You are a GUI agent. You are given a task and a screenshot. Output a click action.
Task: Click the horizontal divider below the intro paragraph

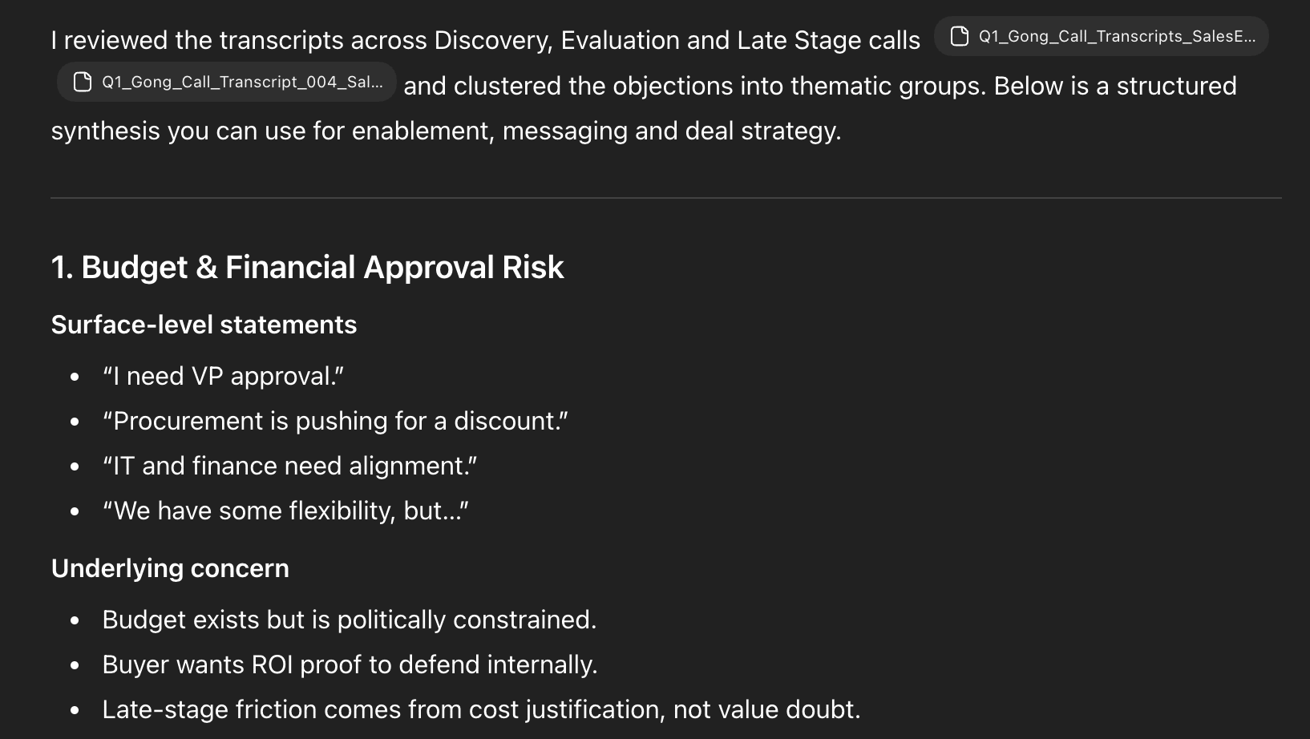[x=665, y=198]
